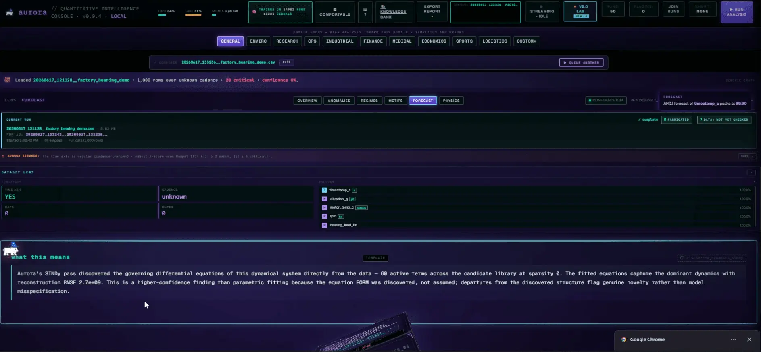This screenshot has width=761, height=352.
Task: Select the Industrial domain tab
Action: pyautogui.click(x=340, y=41)
